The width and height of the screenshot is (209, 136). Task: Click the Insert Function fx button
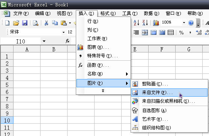68,41
